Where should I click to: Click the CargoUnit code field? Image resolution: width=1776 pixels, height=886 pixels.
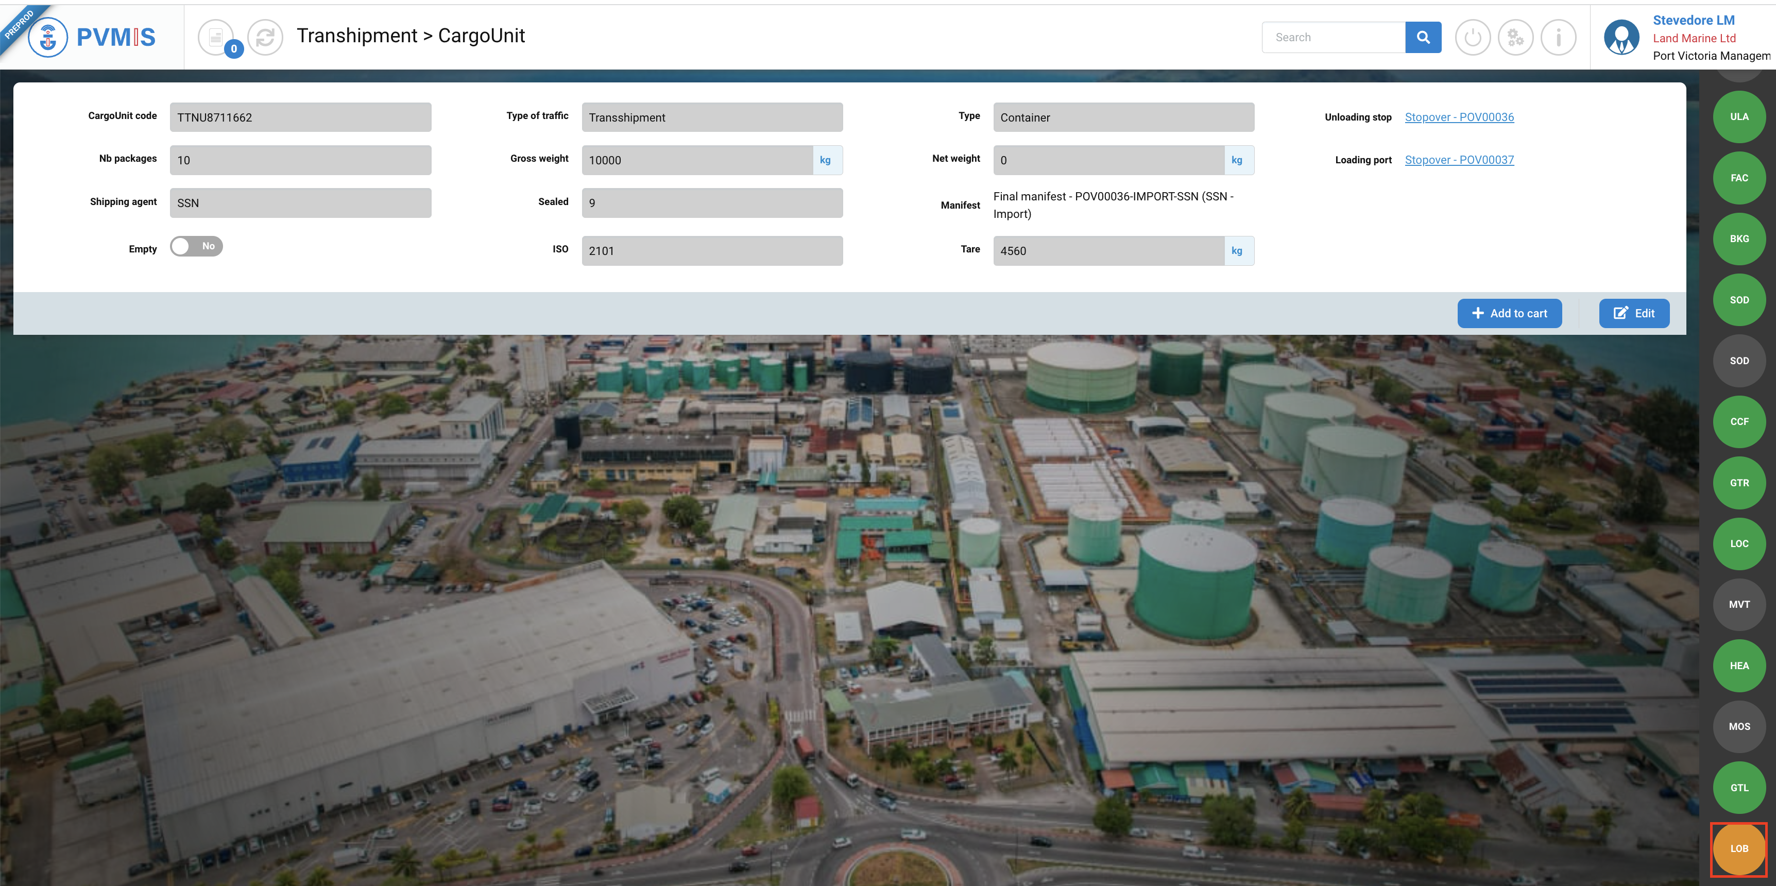click(300, 117)
